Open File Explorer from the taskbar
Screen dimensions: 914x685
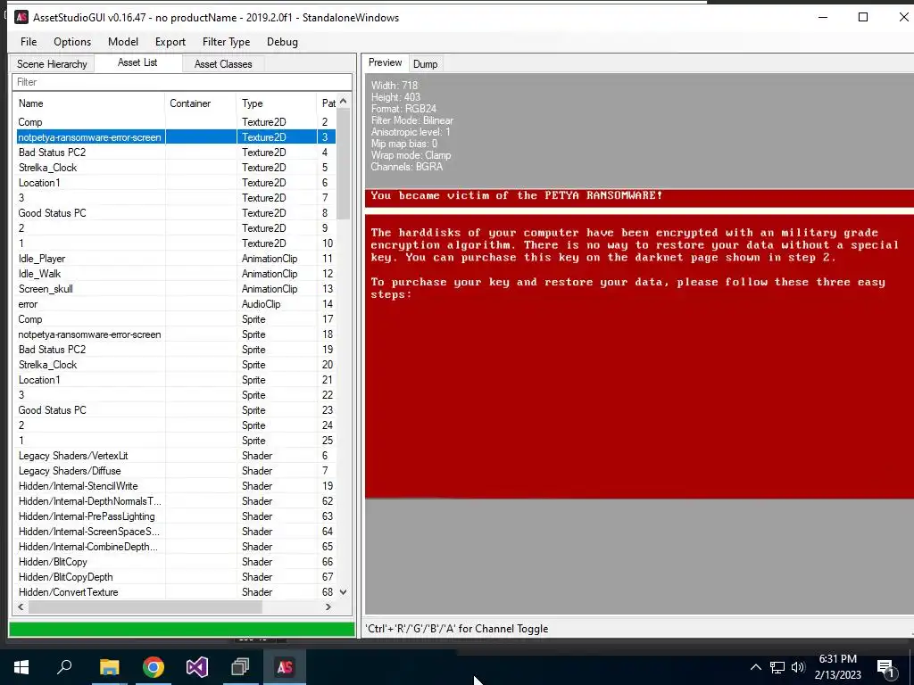(109, 667)
